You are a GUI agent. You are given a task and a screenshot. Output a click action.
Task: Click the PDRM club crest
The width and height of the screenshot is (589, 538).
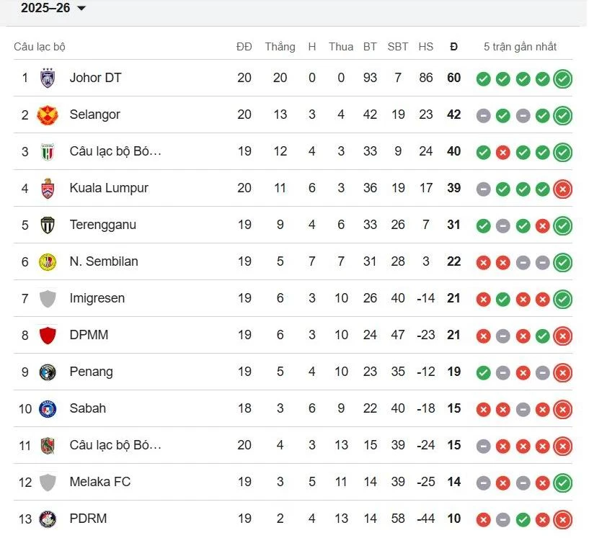tap(48, 519)
